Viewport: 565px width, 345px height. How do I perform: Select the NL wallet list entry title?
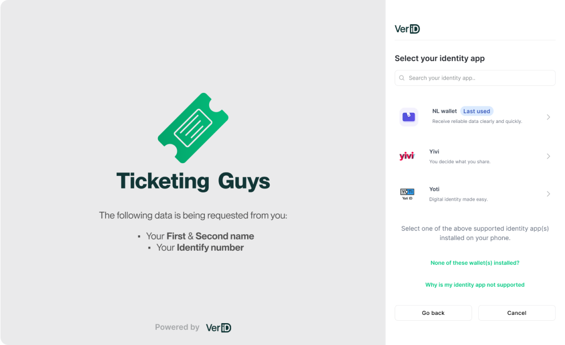tap(444, 111)
